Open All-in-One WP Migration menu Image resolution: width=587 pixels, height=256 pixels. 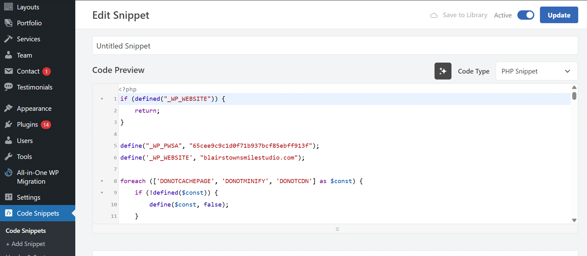pos(38,177)
